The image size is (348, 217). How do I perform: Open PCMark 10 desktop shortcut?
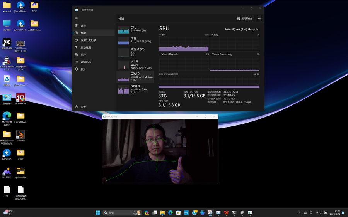tap(20, 99)
